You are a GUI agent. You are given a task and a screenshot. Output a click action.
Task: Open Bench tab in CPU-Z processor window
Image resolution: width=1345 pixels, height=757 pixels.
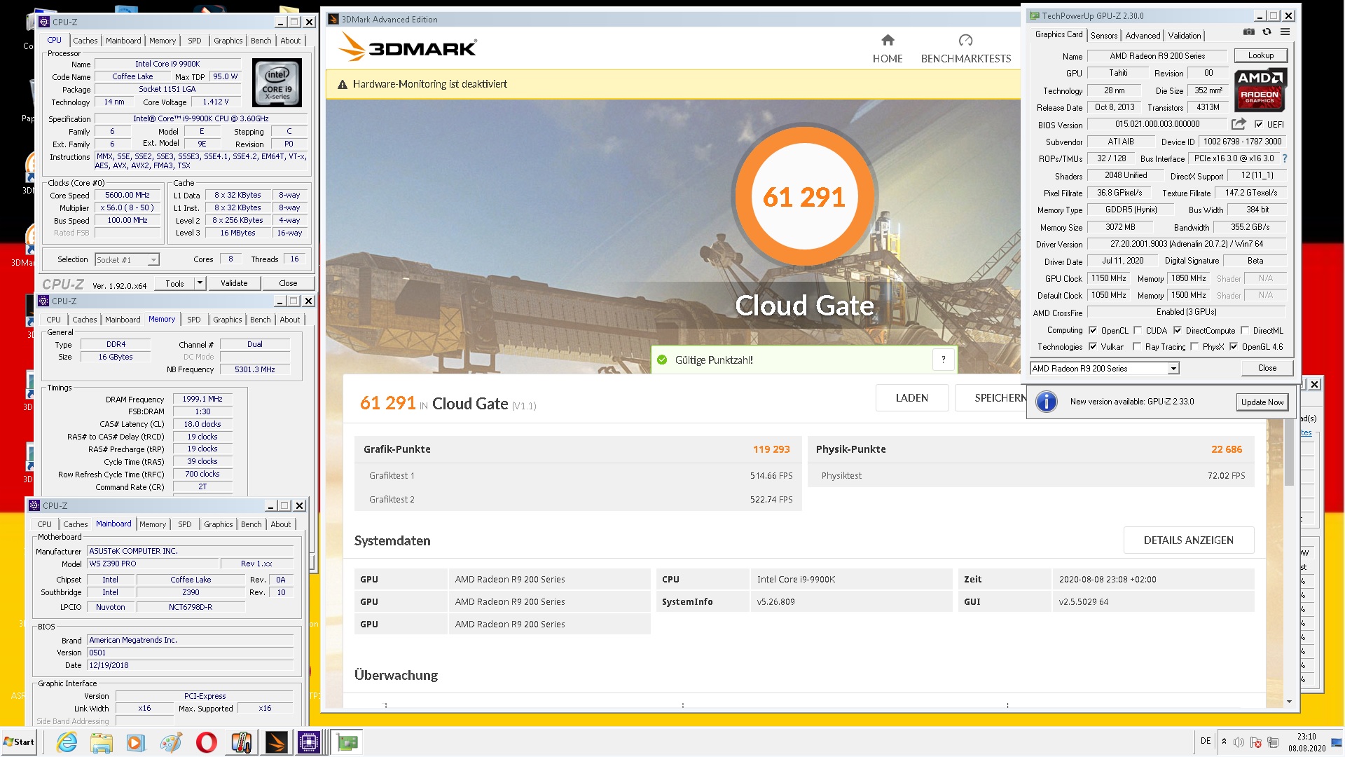(x=261, y=41)
